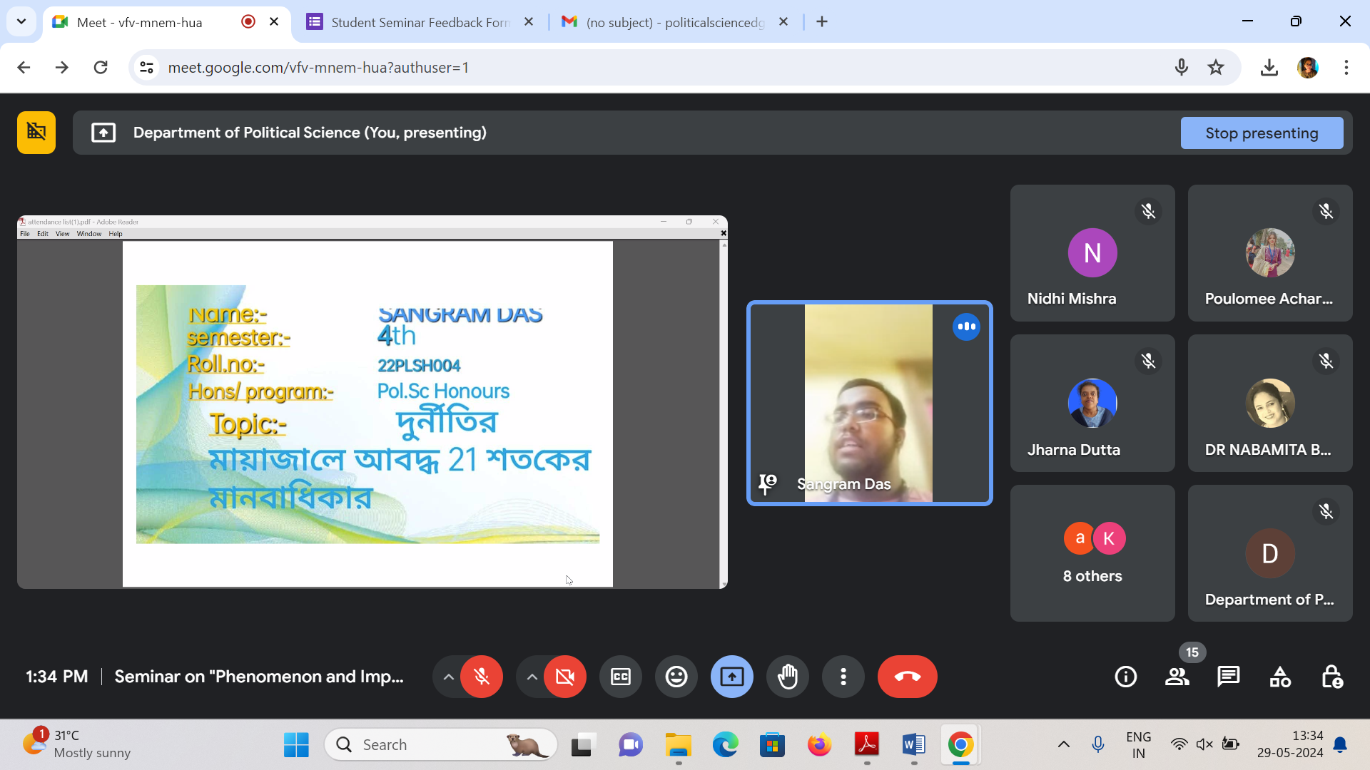This screenshot has height=770, width=1370.
Task: Show the participants people list
Action: [x=1177, y=677]
